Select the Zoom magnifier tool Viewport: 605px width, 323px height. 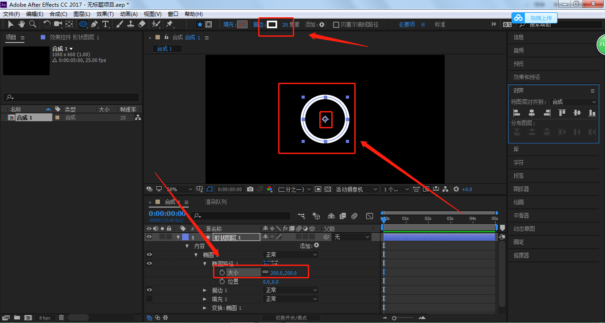pos(33,24)
